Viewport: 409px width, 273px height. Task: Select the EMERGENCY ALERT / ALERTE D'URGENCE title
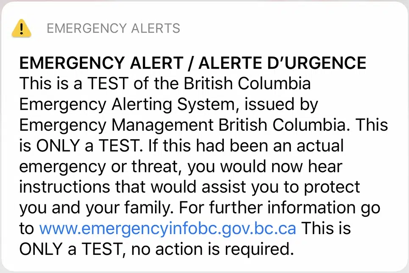(x=192, y=62)
